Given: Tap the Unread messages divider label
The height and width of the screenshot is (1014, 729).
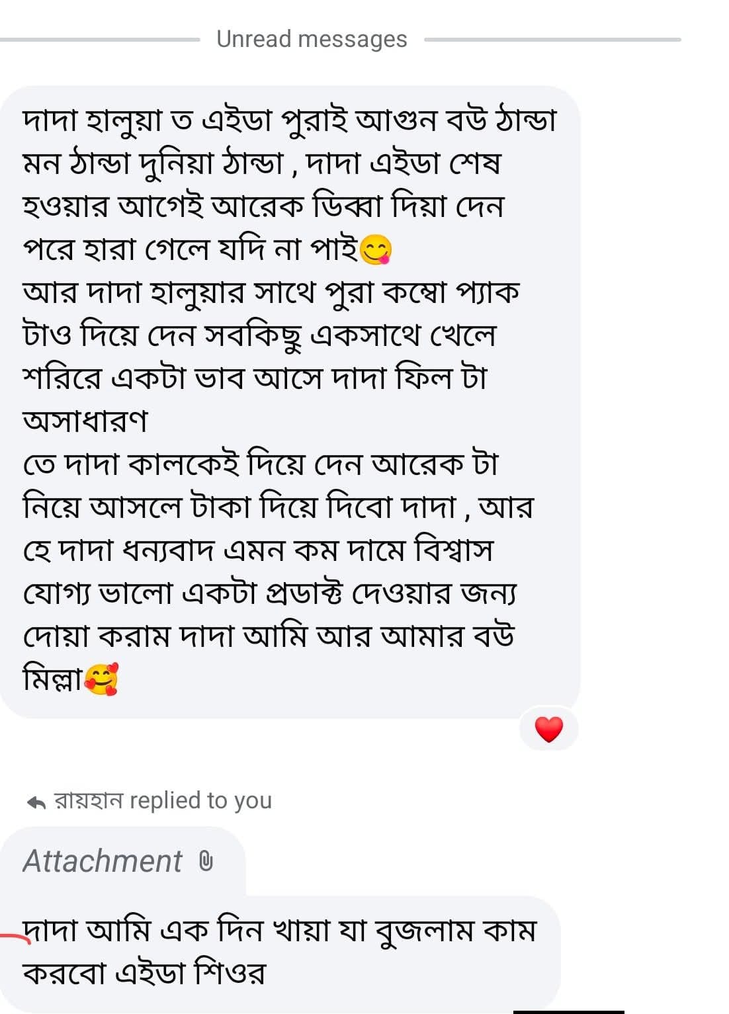Looking at the screenshot, I should pos(312,39).
